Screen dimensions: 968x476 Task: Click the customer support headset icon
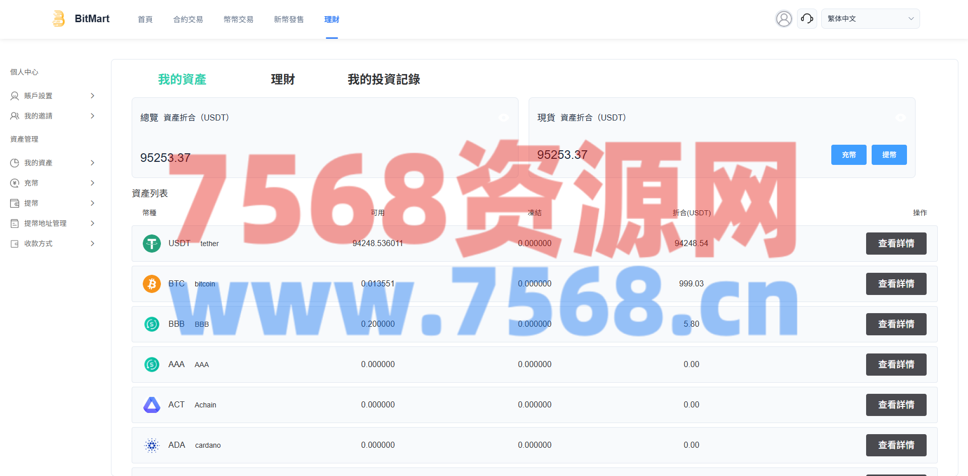pyautogui.click(x=807, y=19)
